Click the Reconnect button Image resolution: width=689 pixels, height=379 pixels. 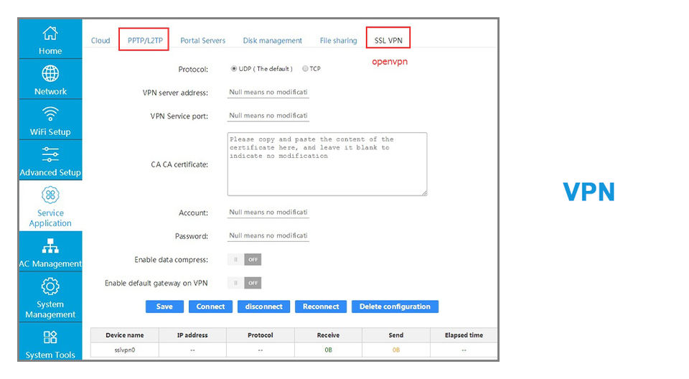tap(321, 307)
